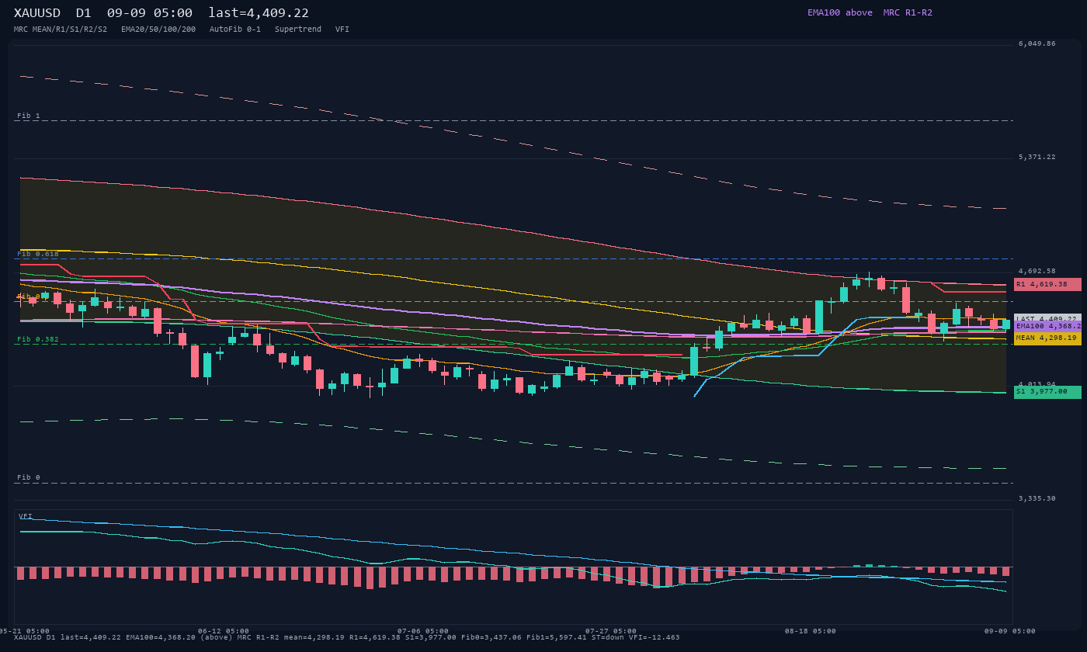This screenshot has width=1087, height=652.
Task: Click the Fib 0.618 level label
Action: pos(38,255)
